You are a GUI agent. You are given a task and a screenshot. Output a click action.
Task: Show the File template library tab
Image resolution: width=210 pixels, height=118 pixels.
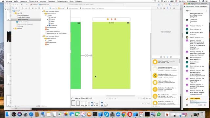(x=161, y=57)
